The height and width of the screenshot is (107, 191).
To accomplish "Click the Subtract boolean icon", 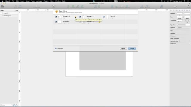I will (117, 6).
